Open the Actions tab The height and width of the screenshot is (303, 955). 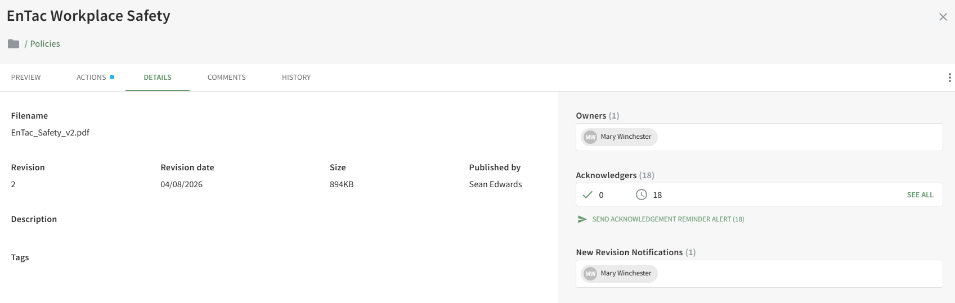tap(91, 78)
